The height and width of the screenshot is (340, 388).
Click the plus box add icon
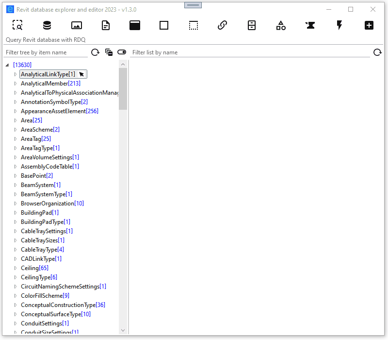[x=369, y=25]
